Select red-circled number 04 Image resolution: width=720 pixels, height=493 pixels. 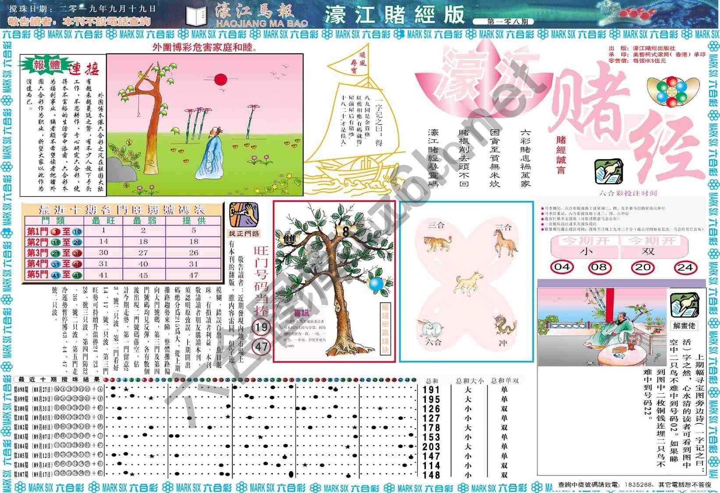tap(561, 267)
